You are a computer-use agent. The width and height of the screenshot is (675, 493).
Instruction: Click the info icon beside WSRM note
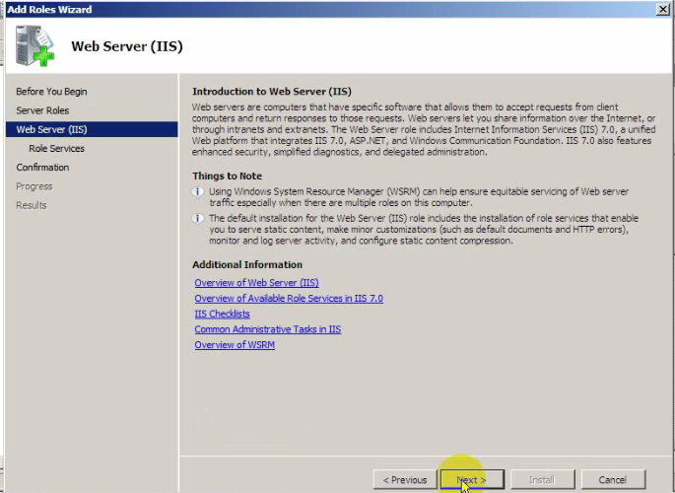[198, 191]
